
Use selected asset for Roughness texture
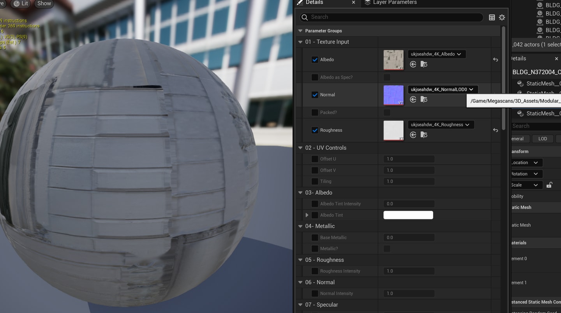413,135
